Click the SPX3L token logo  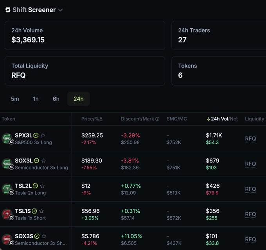(x=7, y=139)
